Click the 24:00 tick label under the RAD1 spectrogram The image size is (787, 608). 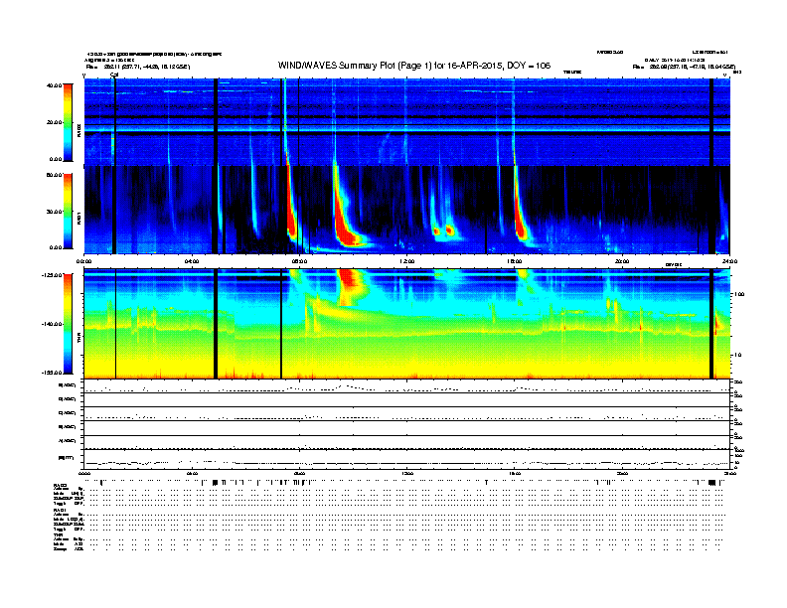(729, 261)
